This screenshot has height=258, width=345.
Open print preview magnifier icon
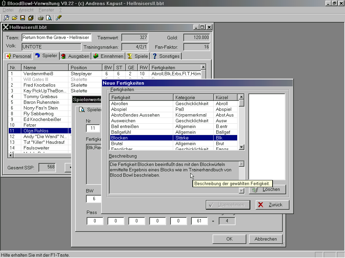click(x=49, y=18)
